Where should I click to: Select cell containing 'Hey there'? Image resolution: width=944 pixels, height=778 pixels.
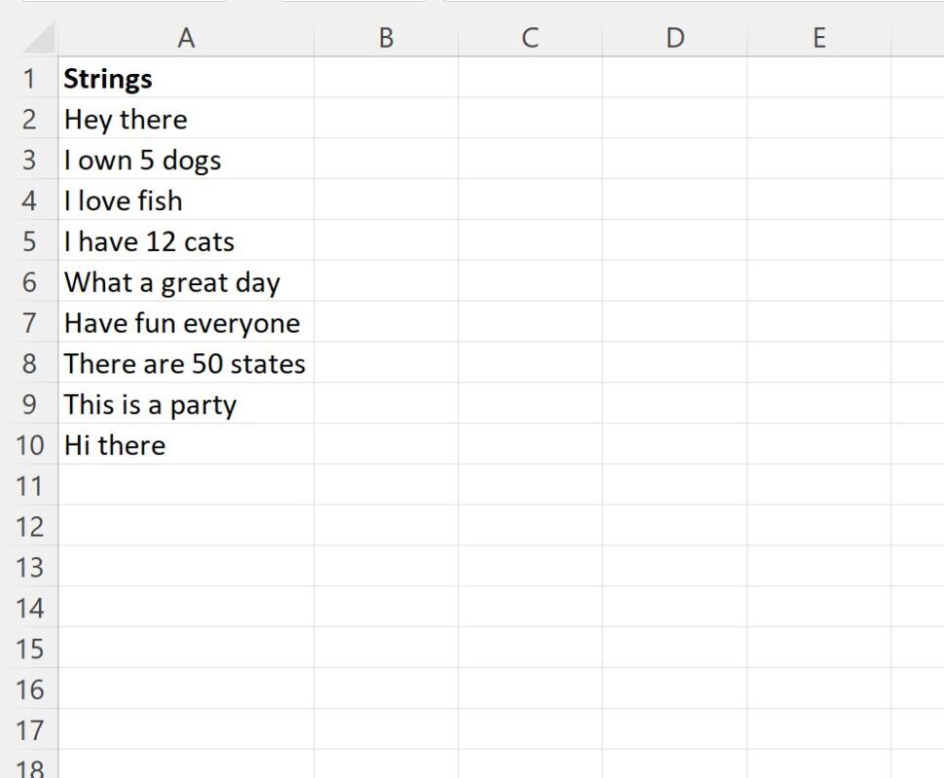[x=186, y=118]
